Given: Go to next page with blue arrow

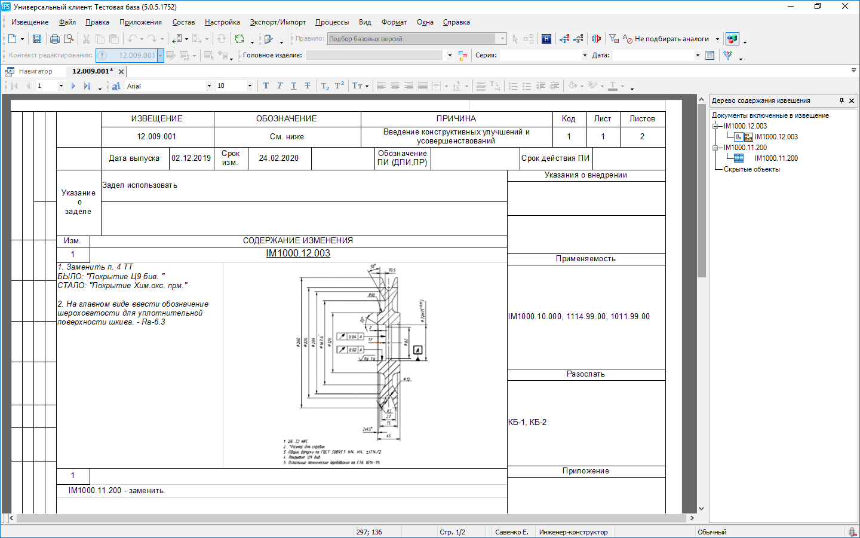Looking at the screenshot, I should pyautogui.click(x=73, y=86).
